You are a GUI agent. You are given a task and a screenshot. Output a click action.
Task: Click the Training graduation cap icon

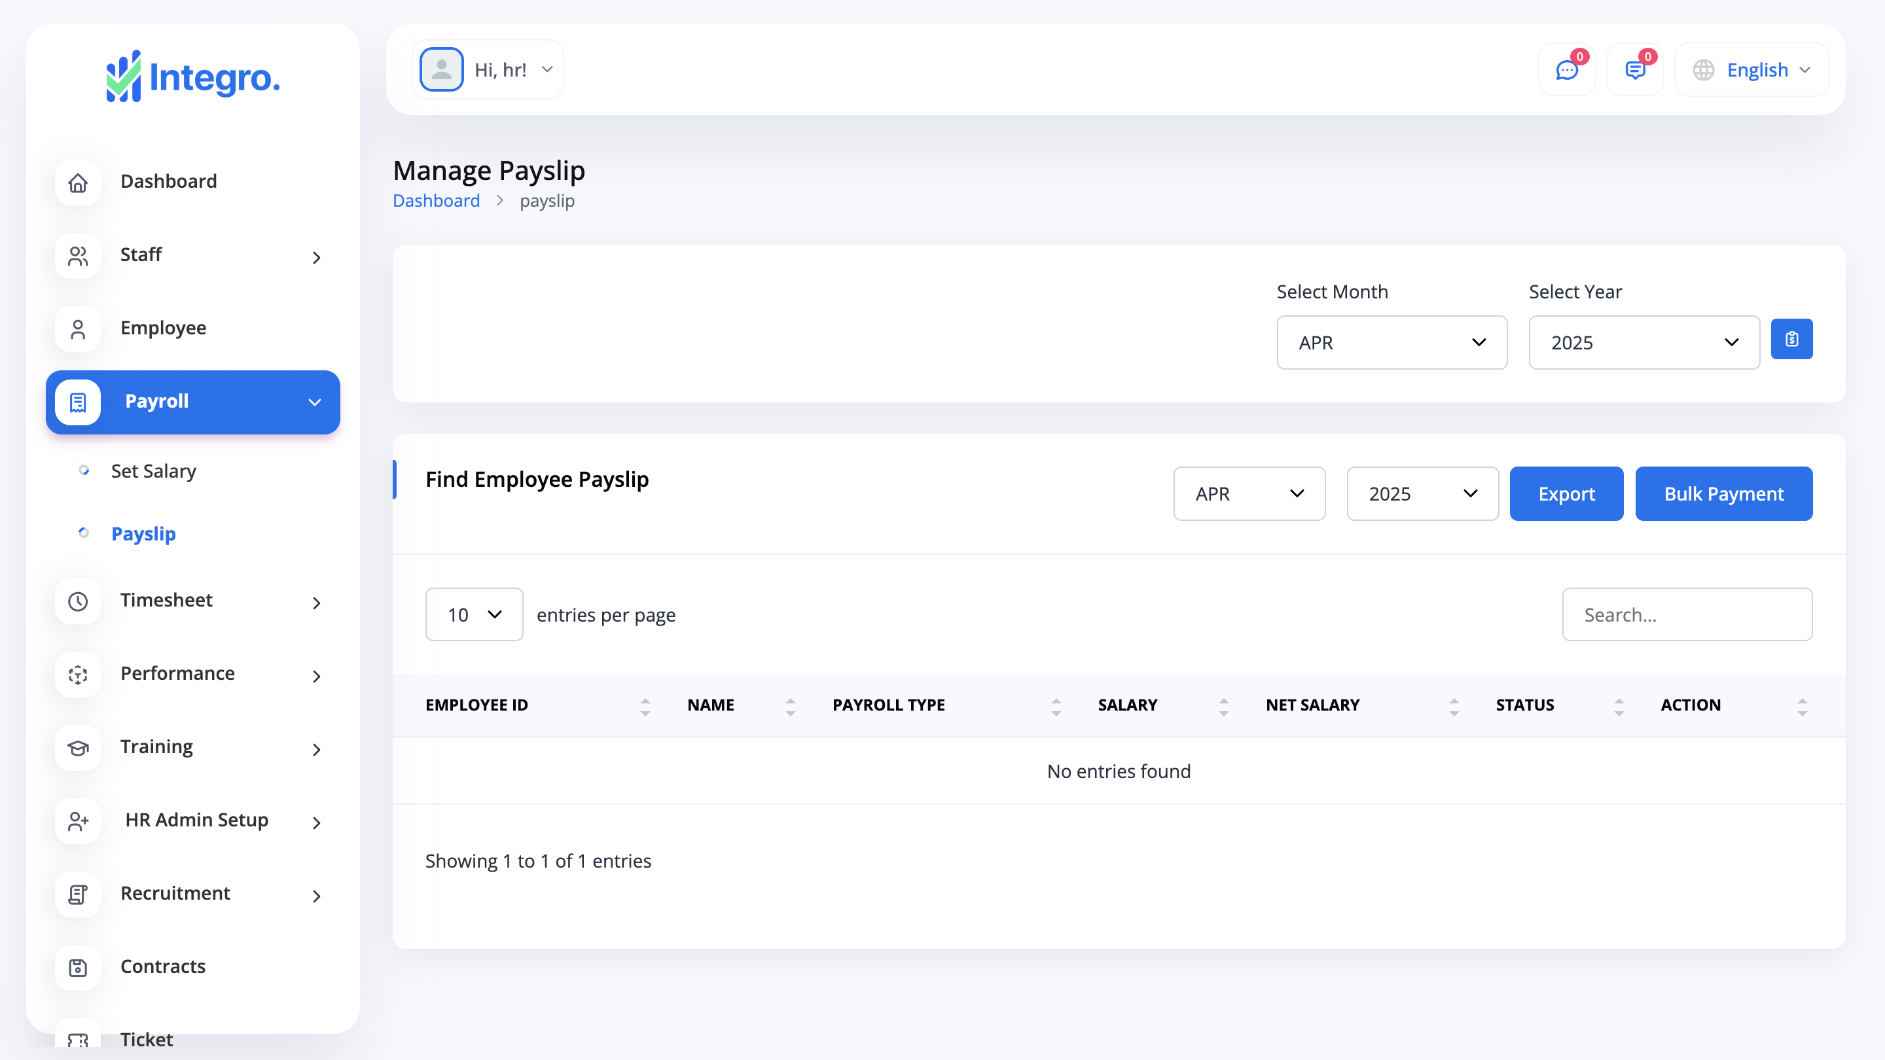(78, 748)
